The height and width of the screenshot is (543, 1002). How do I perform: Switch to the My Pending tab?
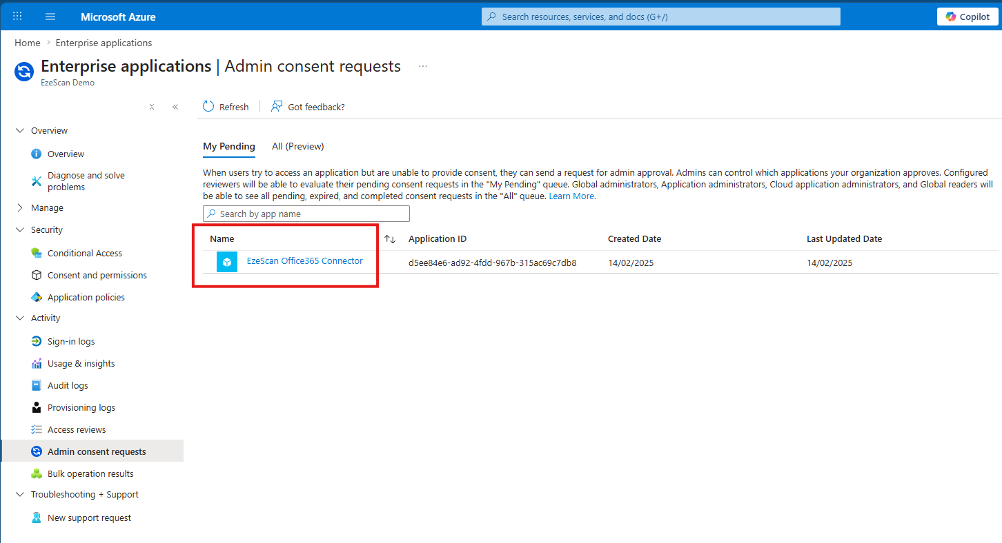[x=229, y=146]
